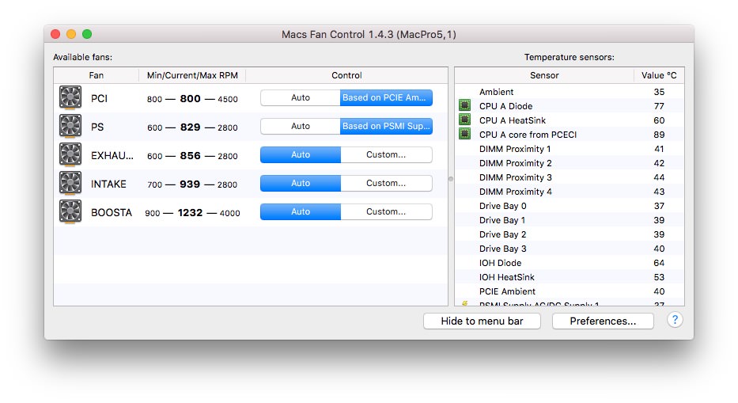Select Auto for the BOOSTA fan
738x403 pixels.
click(301, 211)
